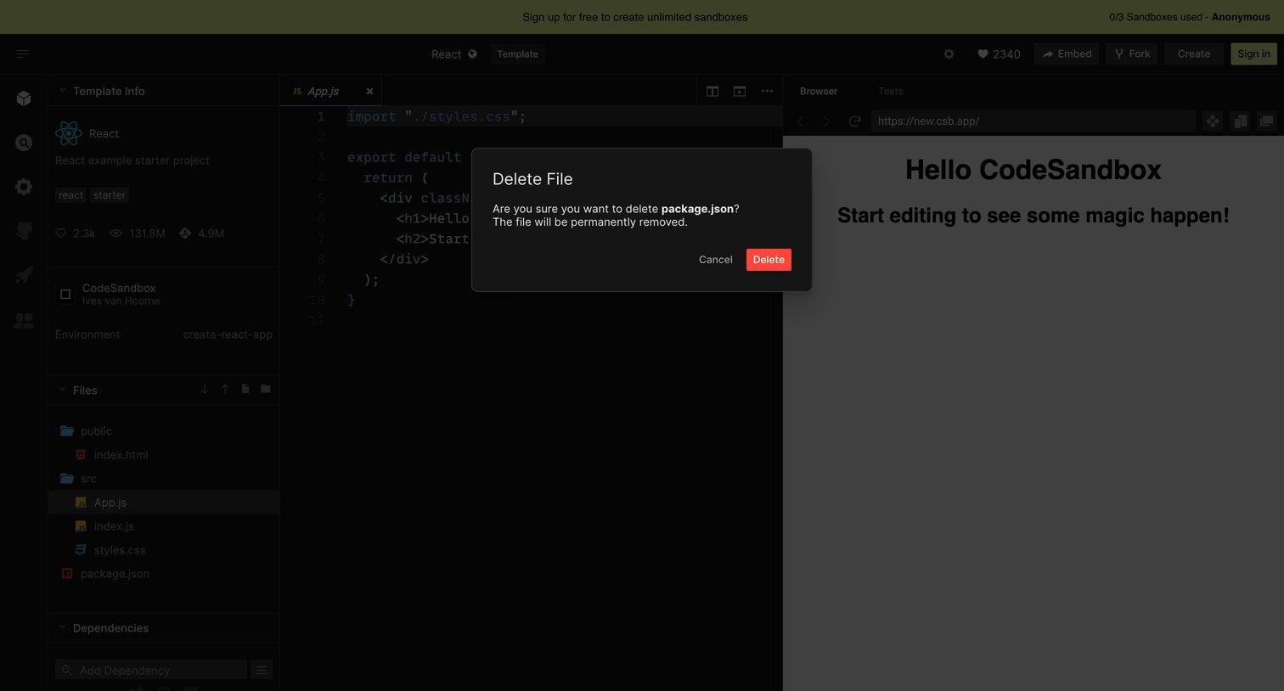
Task: Click the starter tag
Action: click(110, 195)
